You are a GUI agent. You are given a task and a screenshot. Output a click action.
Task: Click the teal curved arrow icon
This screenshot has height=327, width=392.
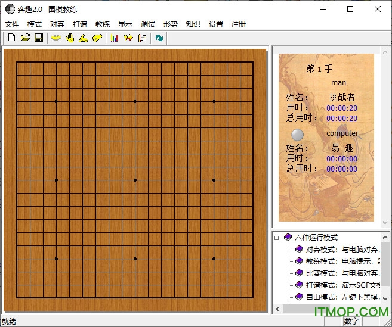(x=159, y=38)
